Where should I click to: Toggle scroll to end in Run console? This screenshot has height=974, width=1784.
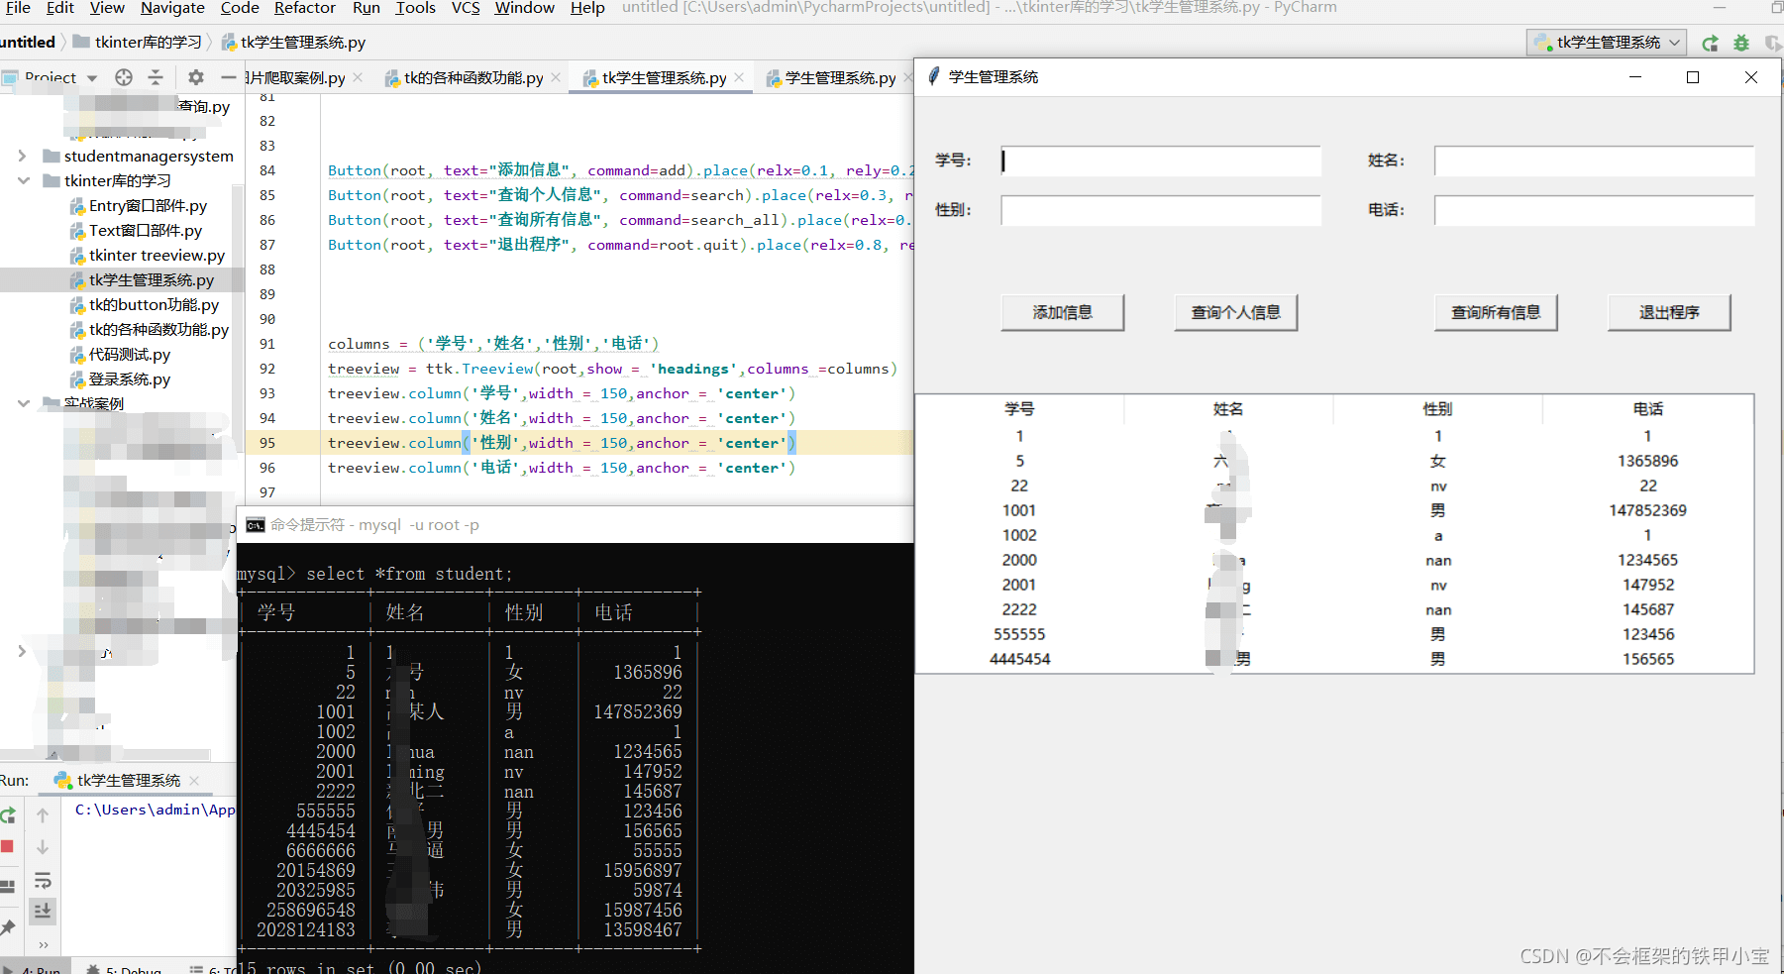43,911
